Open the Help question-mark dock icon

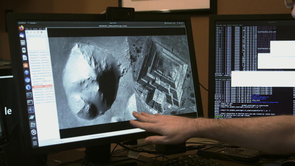(27, 72)
